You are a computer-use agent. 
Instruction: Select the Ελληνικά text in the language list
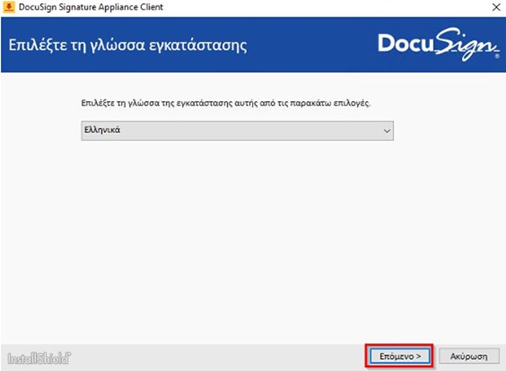(102, 130)
